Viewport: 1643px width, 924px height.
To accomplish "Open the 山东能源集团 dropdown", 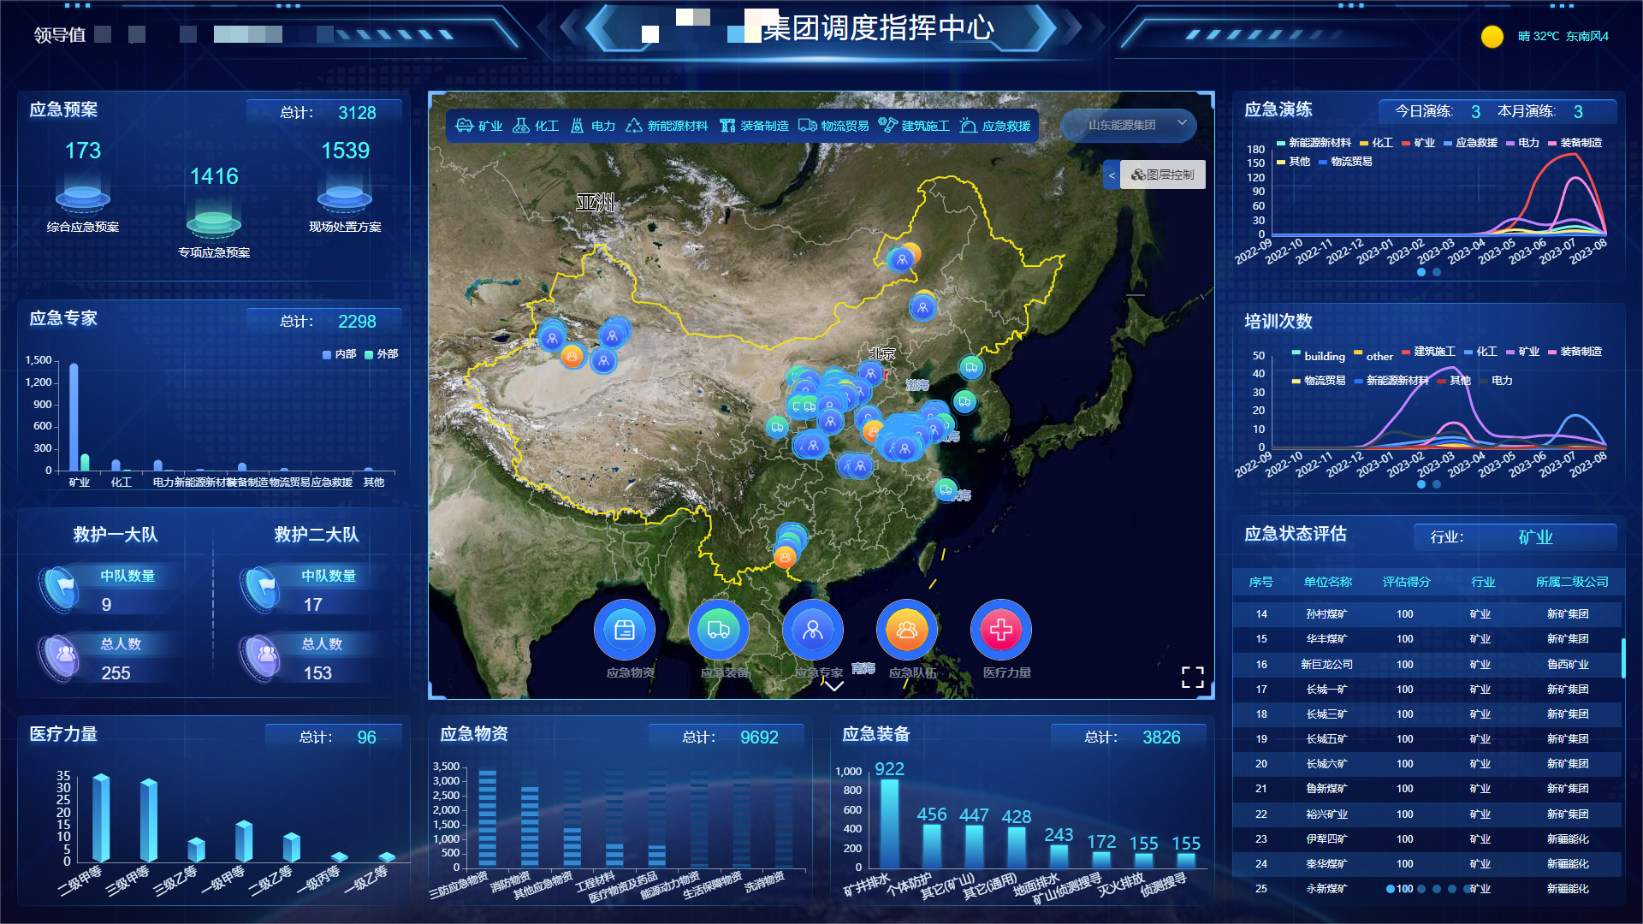I will tap(1128, 125).
